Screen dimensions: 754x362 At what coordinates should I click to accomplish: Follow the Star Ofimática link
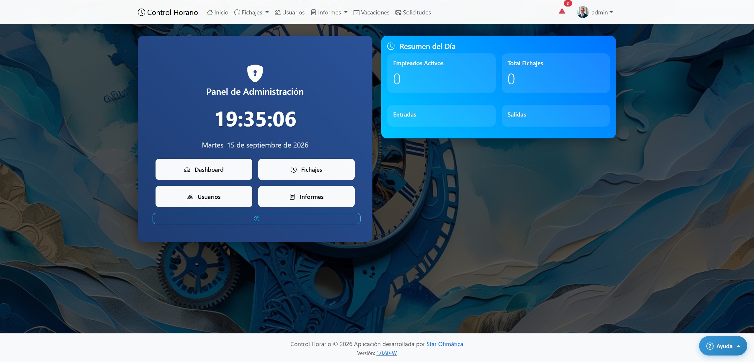click(445, 344)
